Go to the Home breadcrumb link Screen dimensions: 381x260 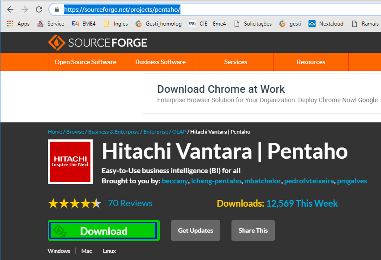(x=55, y=132)
